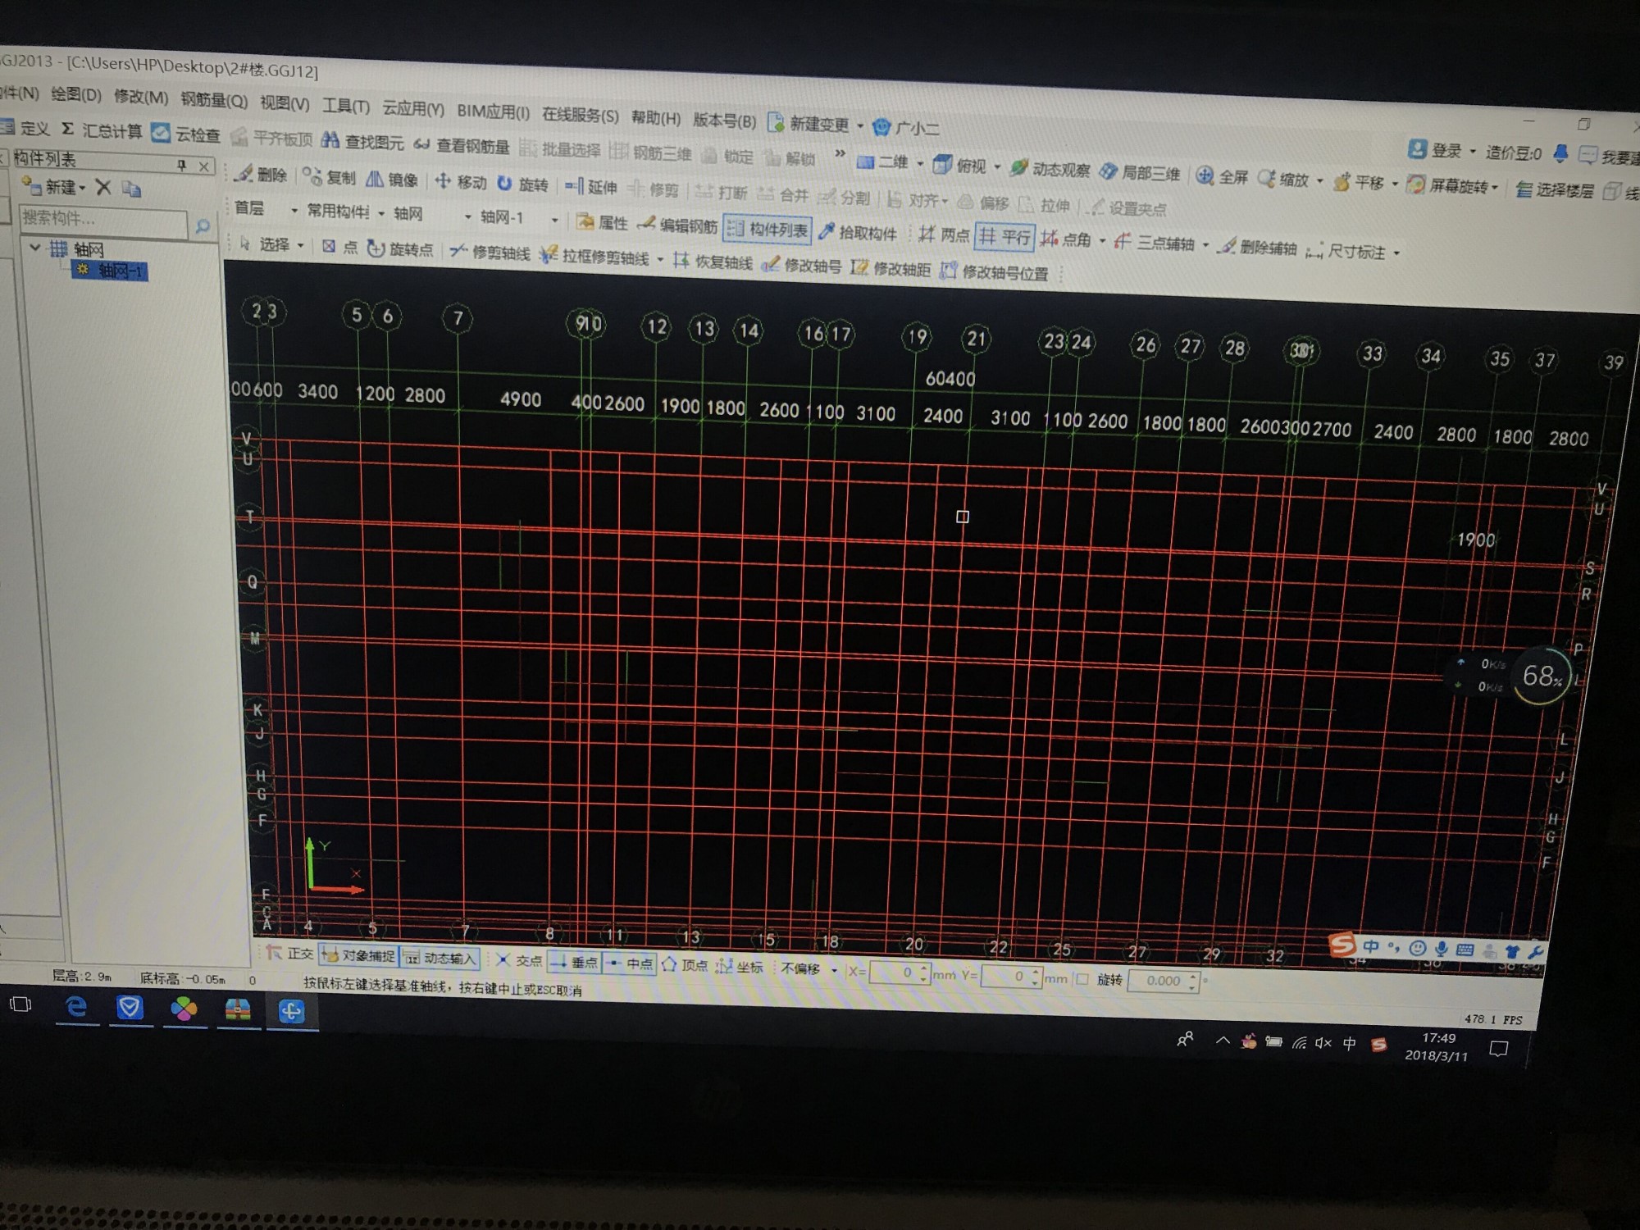This screenshot has width=1640, height=1230.
Task: Toggle 交点 intersection snap
Action: coord(519,960)
